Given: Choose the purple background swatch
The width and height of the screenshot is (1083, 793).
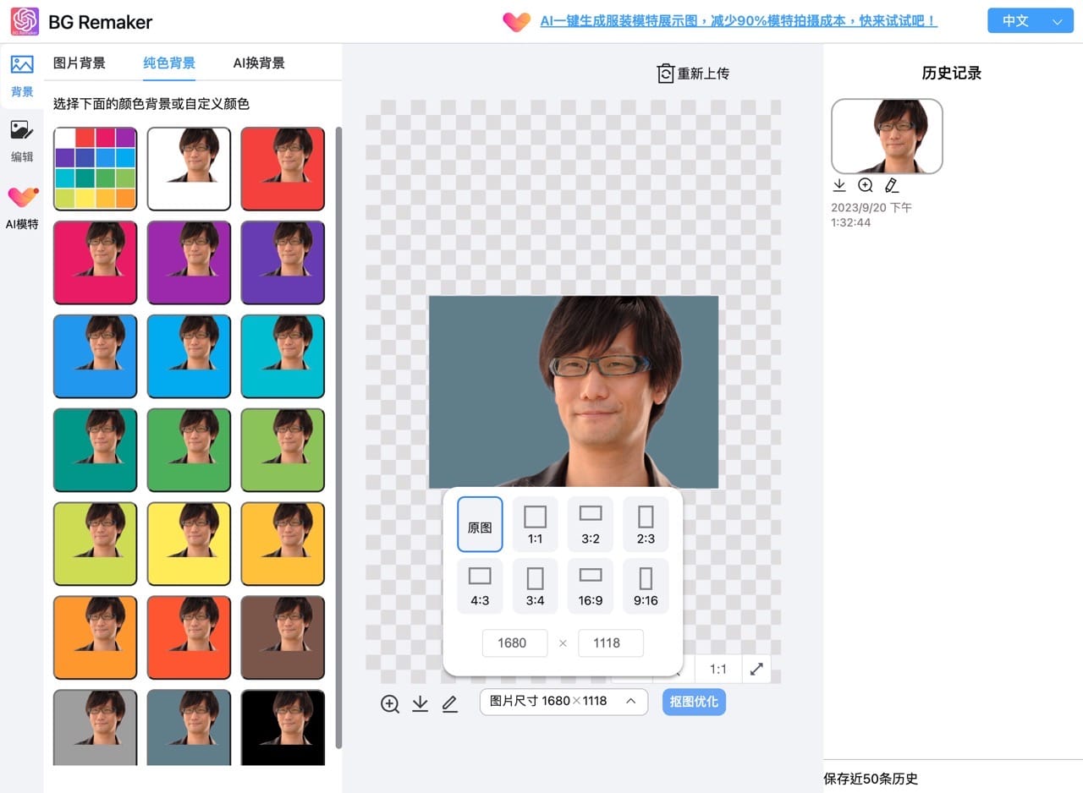Looking at the screenshot, I should coord(189,262).
